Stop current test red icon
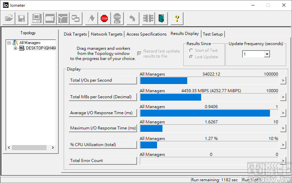 (104, 18)
